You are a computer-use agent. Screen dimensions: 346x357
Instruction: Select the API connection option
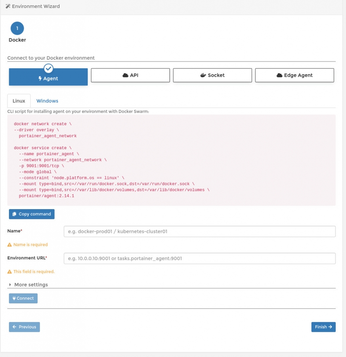click(x=130, y=75)
